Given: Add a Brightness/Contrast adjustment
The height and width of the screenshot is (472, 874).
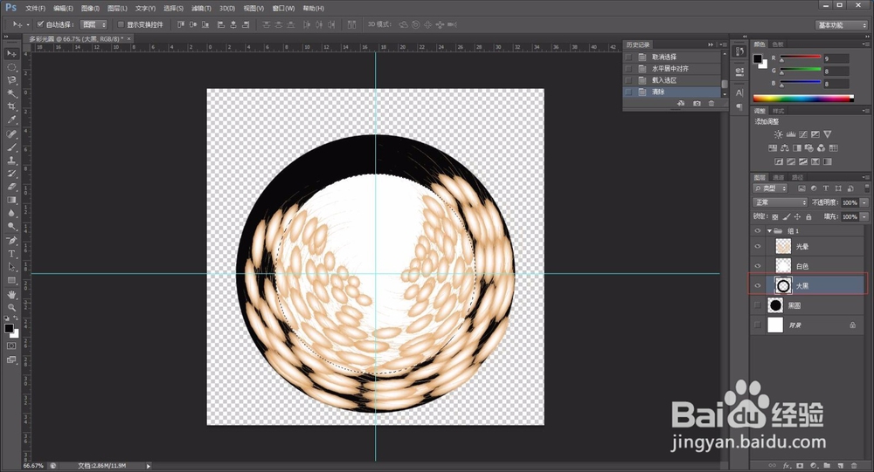Looking at the screenshot, I should point(778,134).
